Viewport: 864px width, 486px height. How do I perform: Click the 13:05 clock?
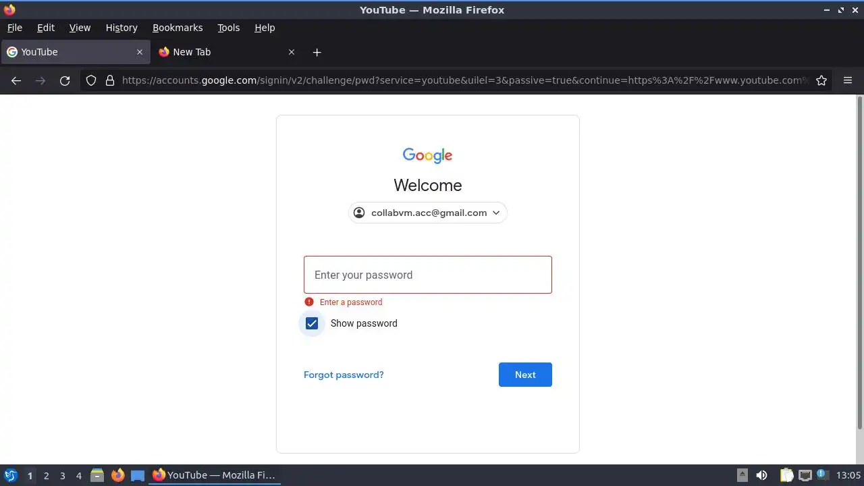pos(848,475)
